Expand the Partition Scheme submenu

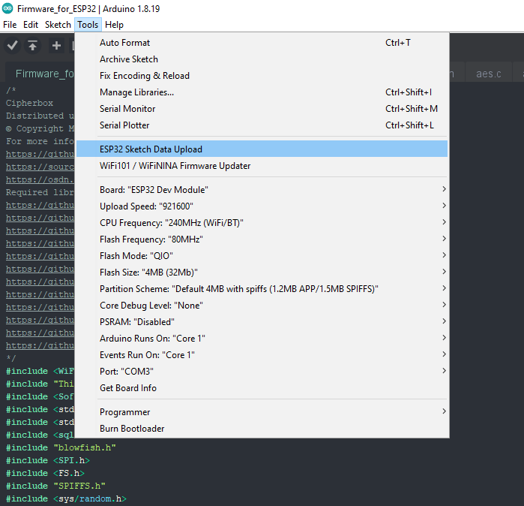[x=262, y=289]
